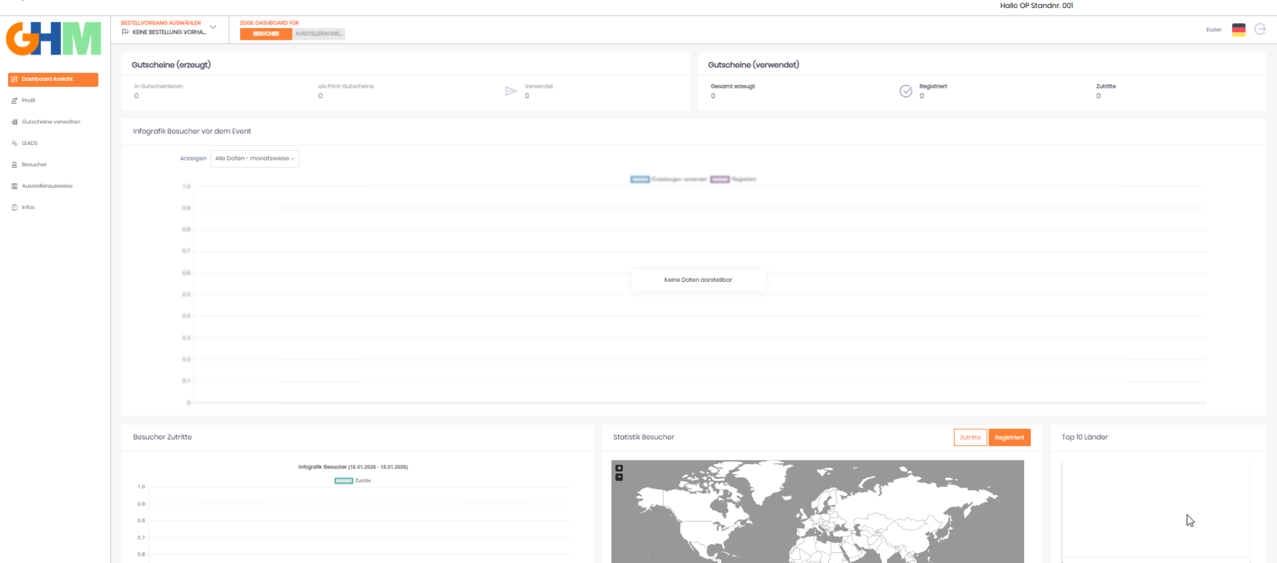Click the Versendet paper plane icon
Viewport: 1277px width, 563px height.
(x=510, y=91)
